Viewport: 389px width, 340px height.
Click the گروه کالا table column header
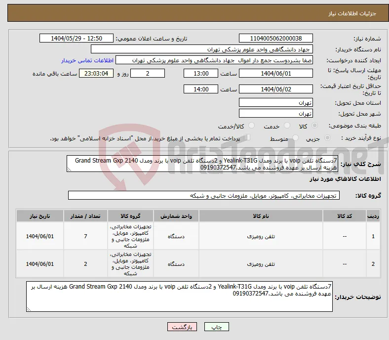(130, 216)
